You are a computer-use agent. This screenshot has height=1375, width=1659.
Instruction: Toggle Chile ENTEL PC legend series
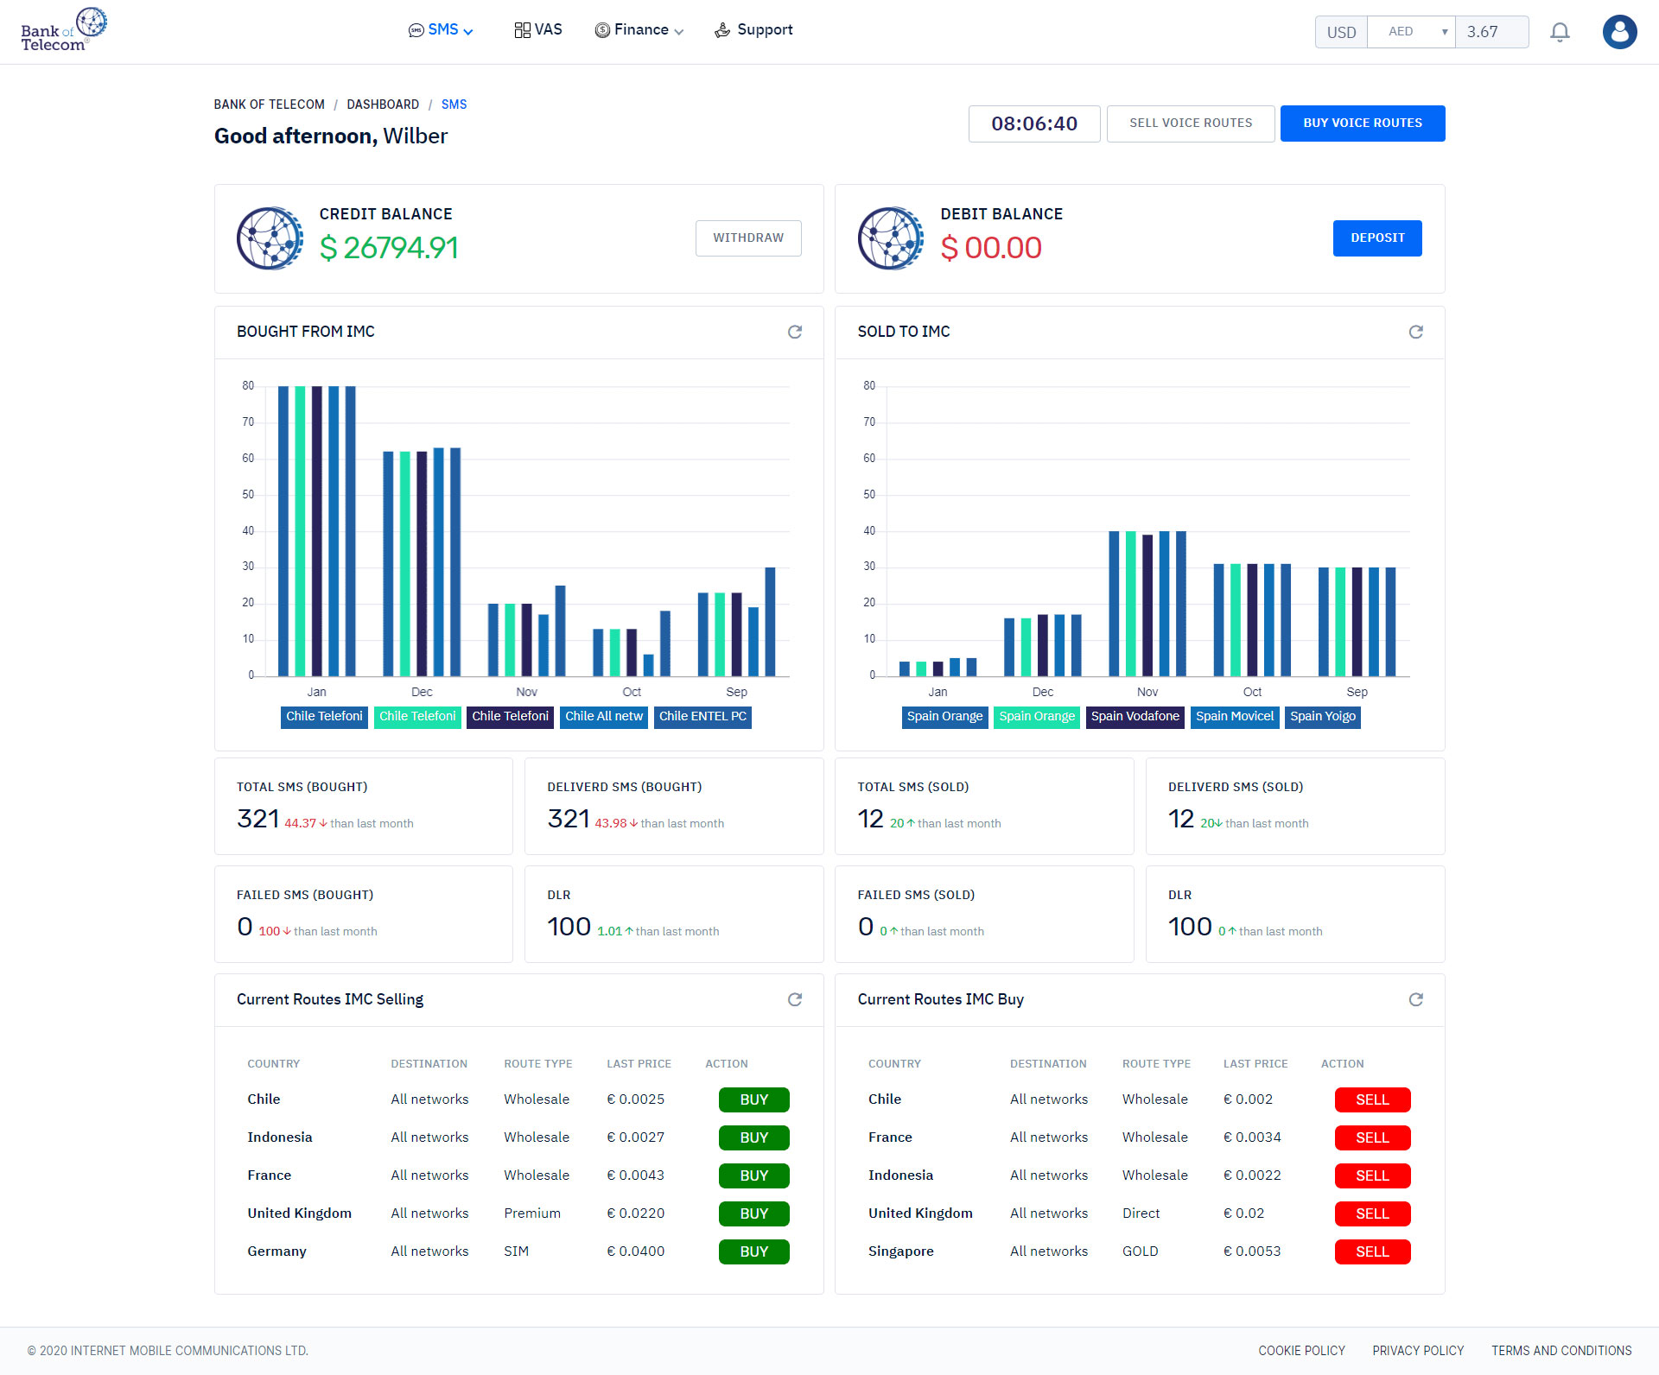702,717
